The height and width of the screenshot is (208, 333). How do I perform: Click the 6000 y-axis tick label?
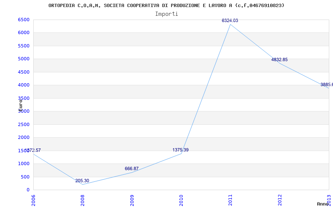[24, 33]
